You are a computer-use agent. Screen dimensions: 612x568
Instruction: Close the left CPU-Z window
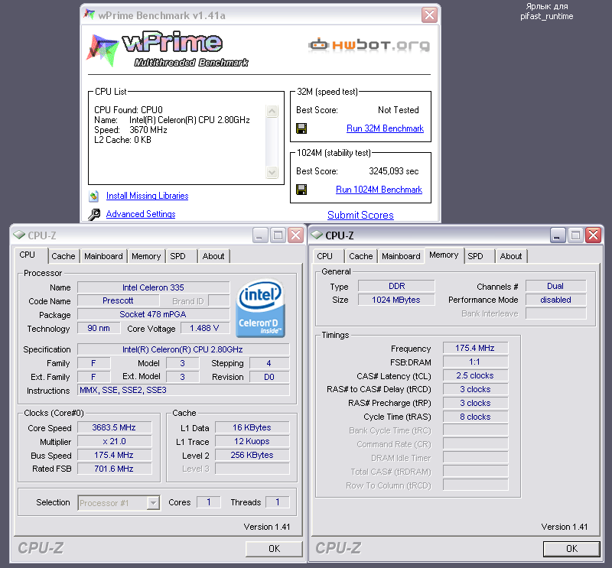[x=296, y=235]
